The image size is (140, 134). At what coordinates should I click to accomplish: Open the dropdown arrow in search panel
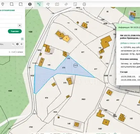coord(20,25)
